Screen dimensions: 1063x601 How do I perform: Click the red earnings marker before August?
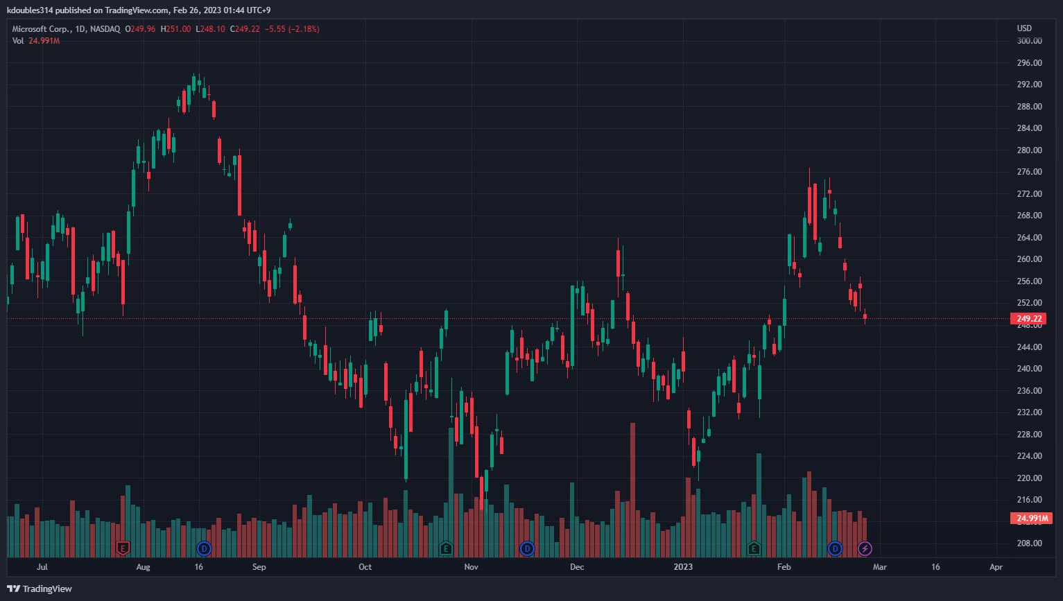point(123,548)
